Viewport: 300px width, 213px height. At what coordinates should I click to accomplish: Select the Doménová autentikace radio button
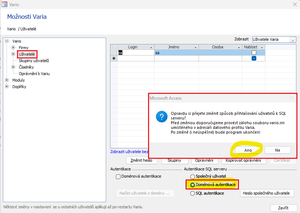[193, 185]
